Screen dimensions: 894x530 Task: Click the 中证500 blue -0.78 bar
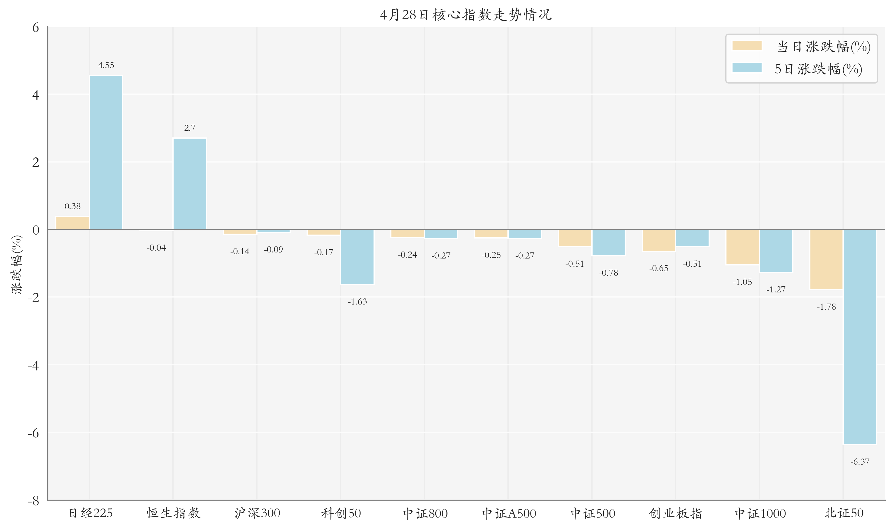point(608,242)
